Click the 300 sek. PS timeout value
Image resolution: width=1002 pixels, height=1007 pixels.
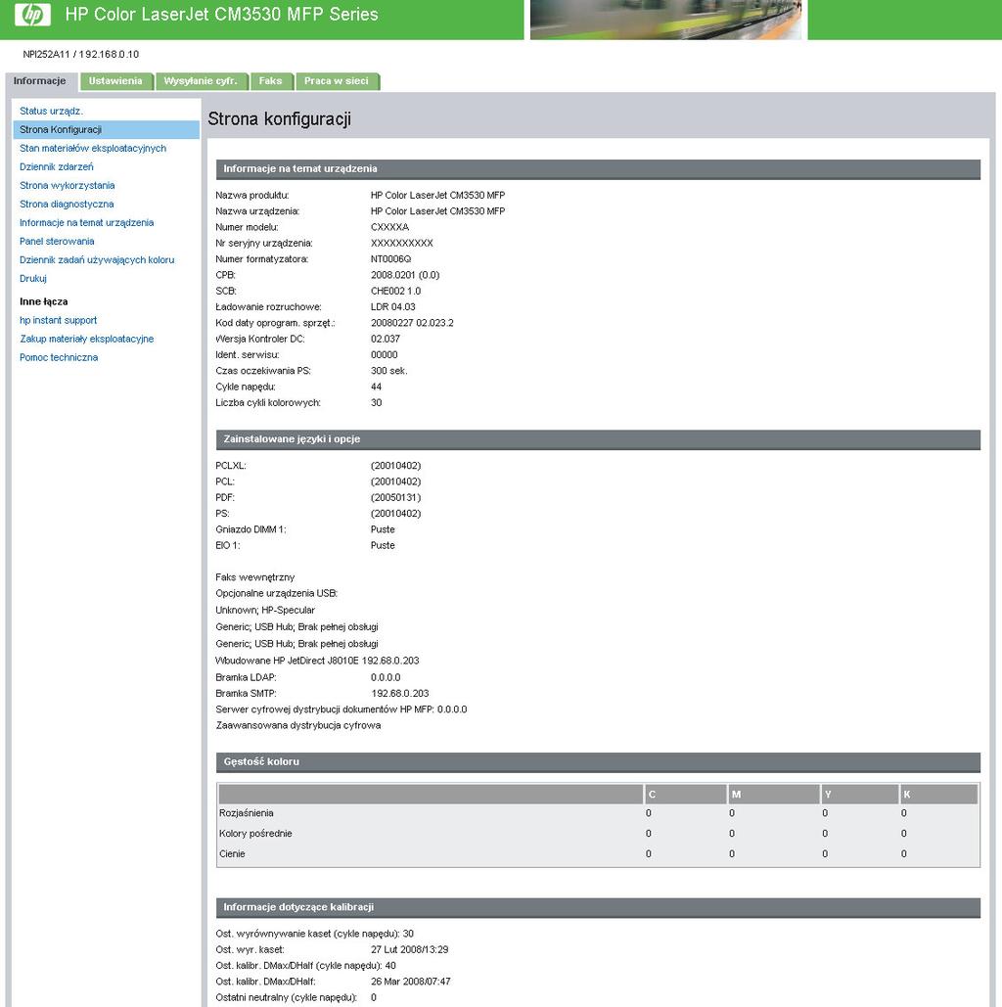(389, 371)
